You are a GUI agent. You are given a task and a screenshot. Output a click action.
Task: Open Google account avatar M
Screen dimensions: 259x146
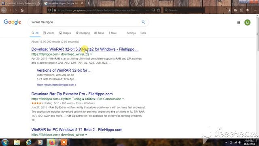pyautogui.click(x=247, y=22)
